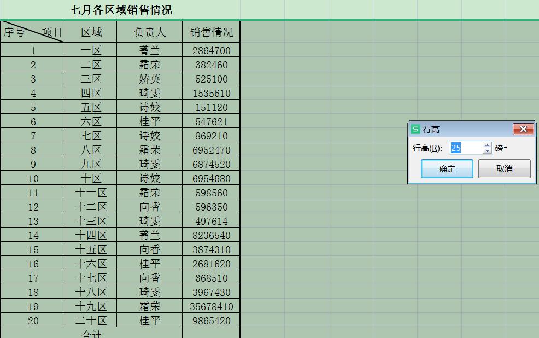Select the diagonal 序号/项目 header cell
Image resolution: width=539 pixels, height=338 pixels.
click(x=33, y=32)
